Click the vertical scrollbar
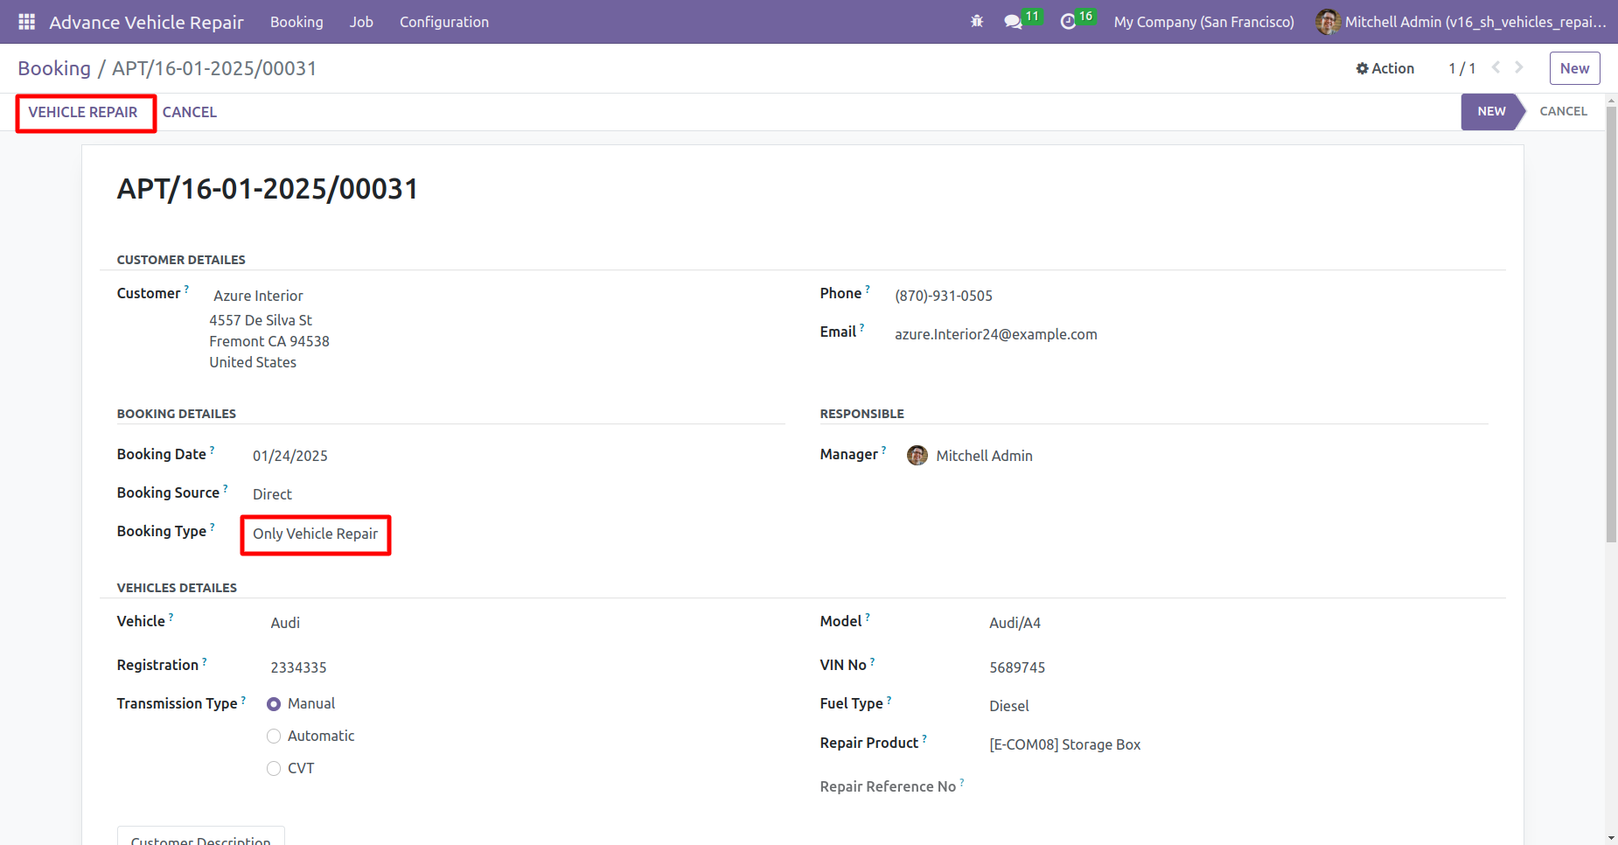Image resolution: width=1618 pixels, height=845 pixels. pos(1611,324)
